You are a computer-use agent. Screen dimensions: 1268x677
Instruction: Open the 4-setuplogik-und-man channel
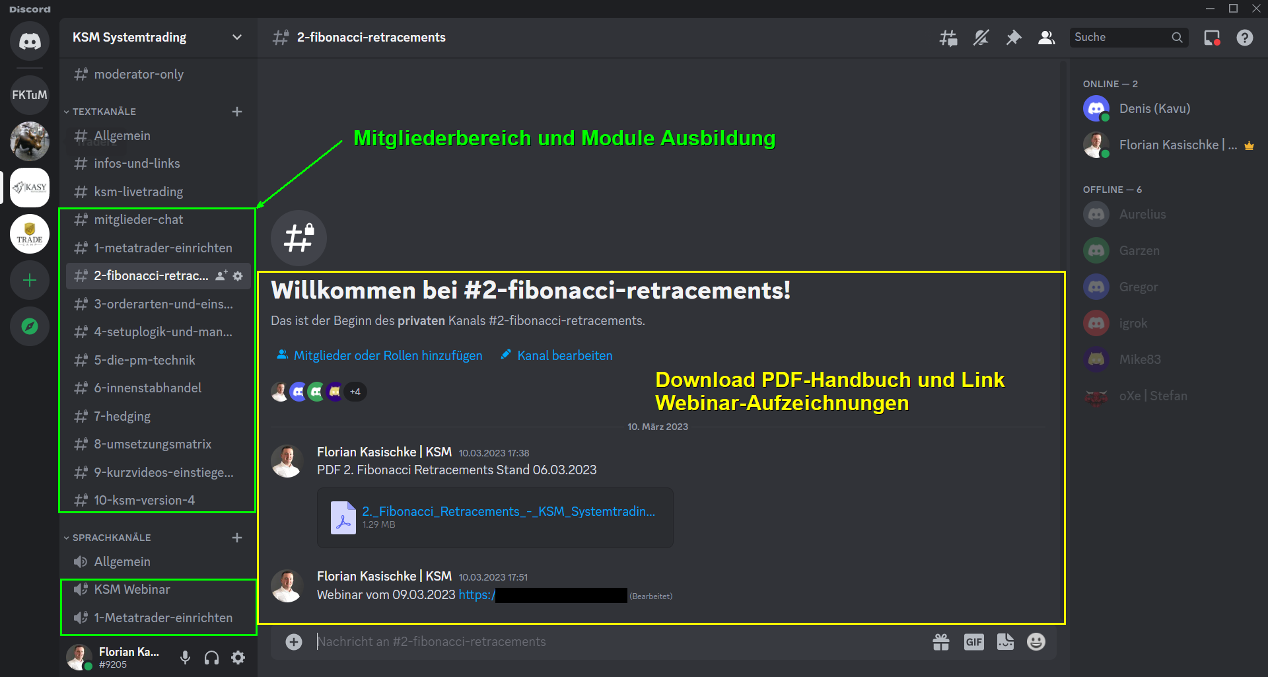(158, 332)
